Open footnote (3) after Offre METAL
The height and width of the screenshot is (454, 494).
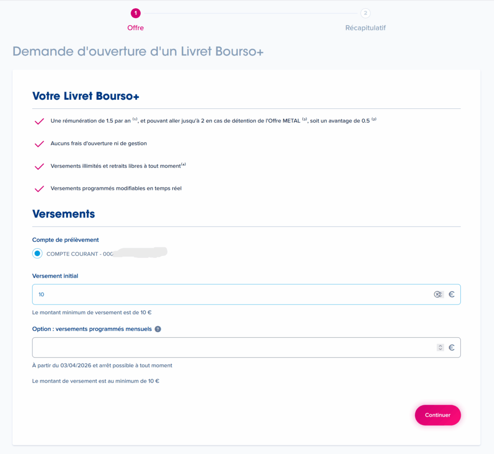tap(304, 120)
